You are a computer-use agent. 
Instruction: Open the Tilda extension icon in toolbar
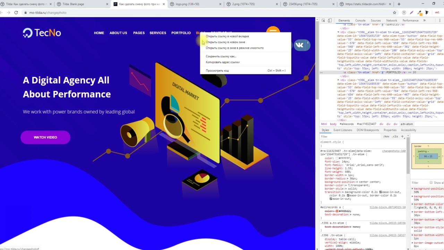tap(404, 12)
